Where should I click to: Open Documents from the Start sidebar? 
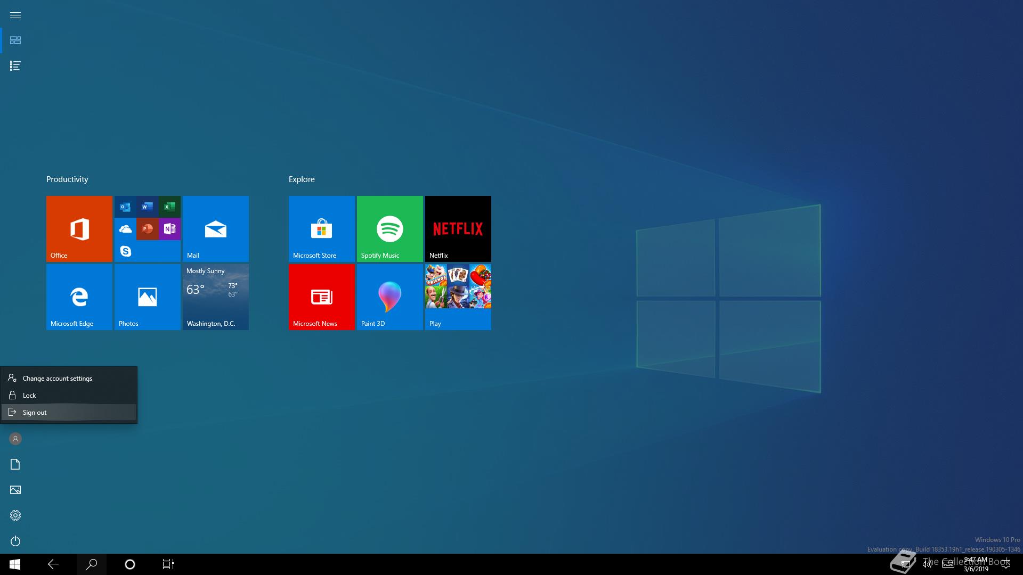point(15,464)
